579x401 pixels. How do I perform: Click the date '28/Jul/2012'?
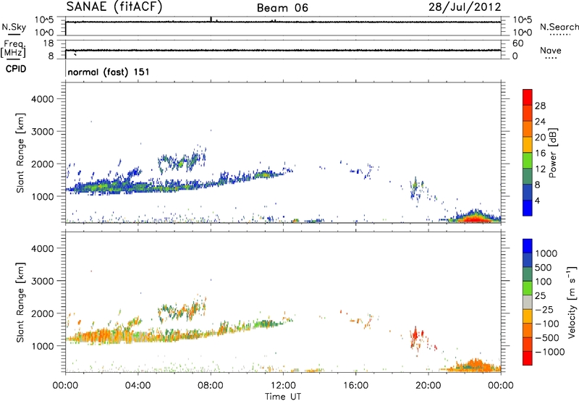[465, 7]
